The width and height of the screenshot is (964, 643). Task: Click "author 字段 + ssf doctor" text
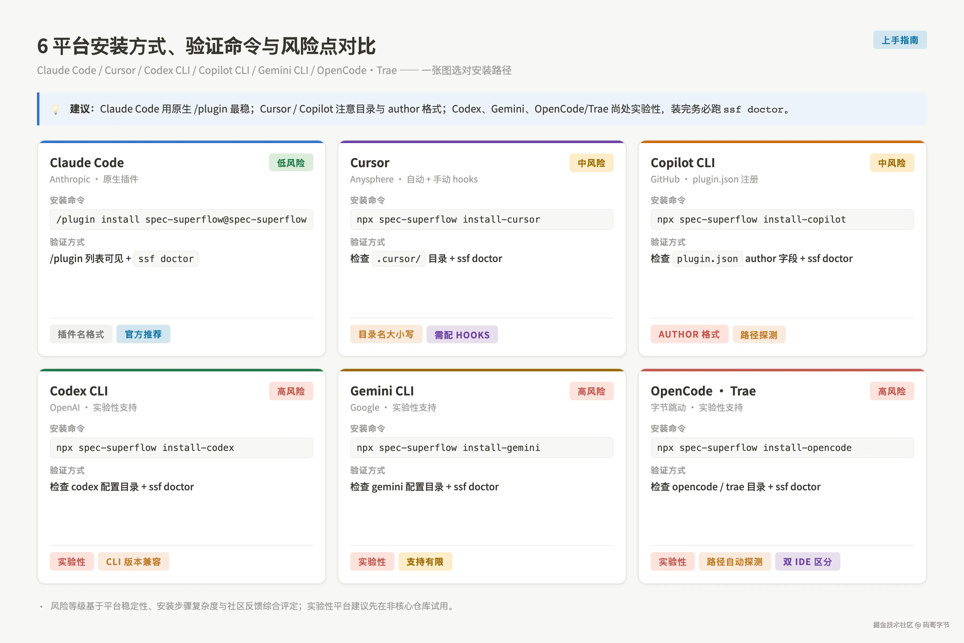[799, 259]
